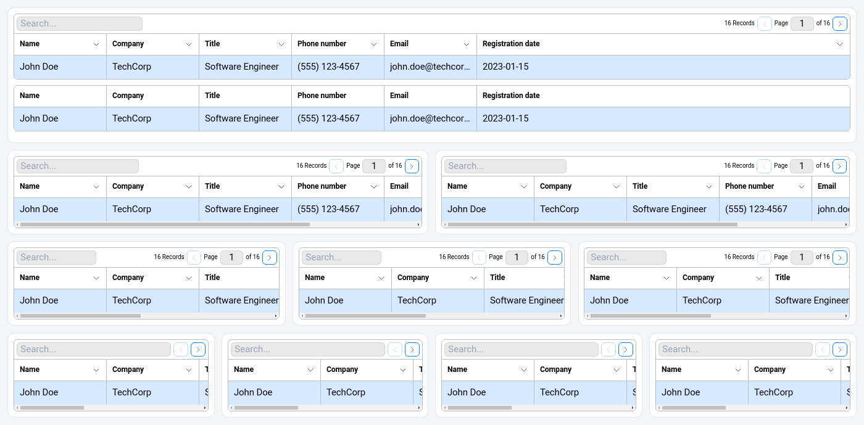Click next page arrow in third-row left table

[269, 258]
